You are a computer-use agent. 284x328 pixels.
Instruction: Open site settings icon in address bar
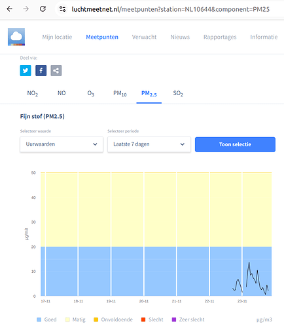63,9
